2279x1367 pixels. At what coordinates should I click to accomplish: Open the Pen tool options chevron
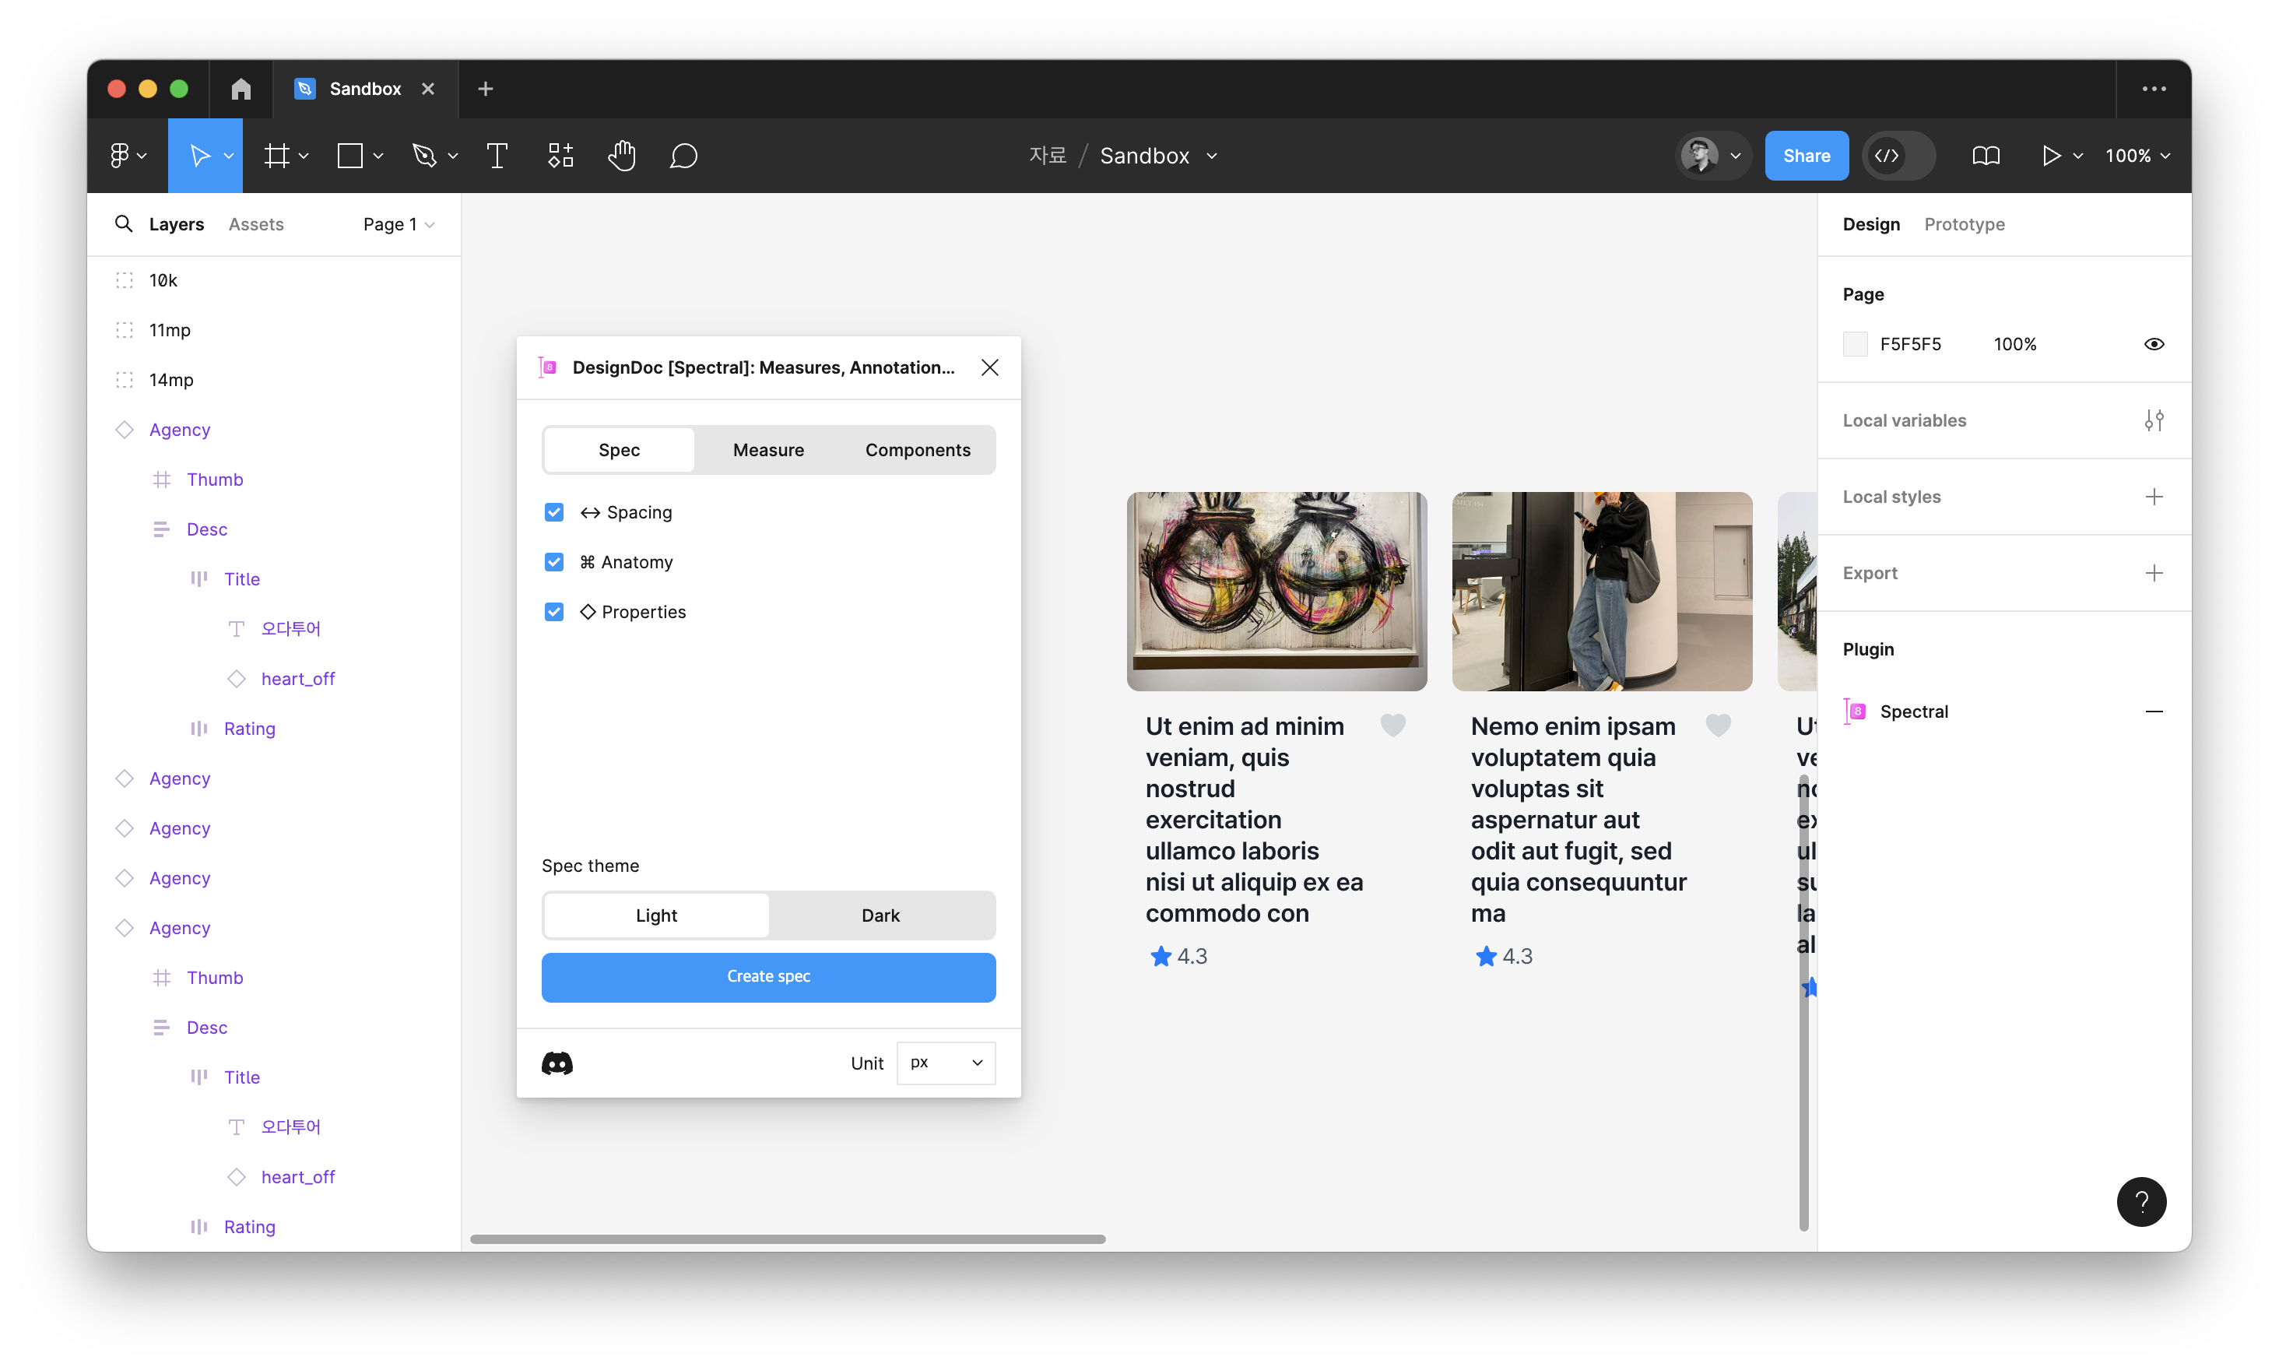pos(452,156)
